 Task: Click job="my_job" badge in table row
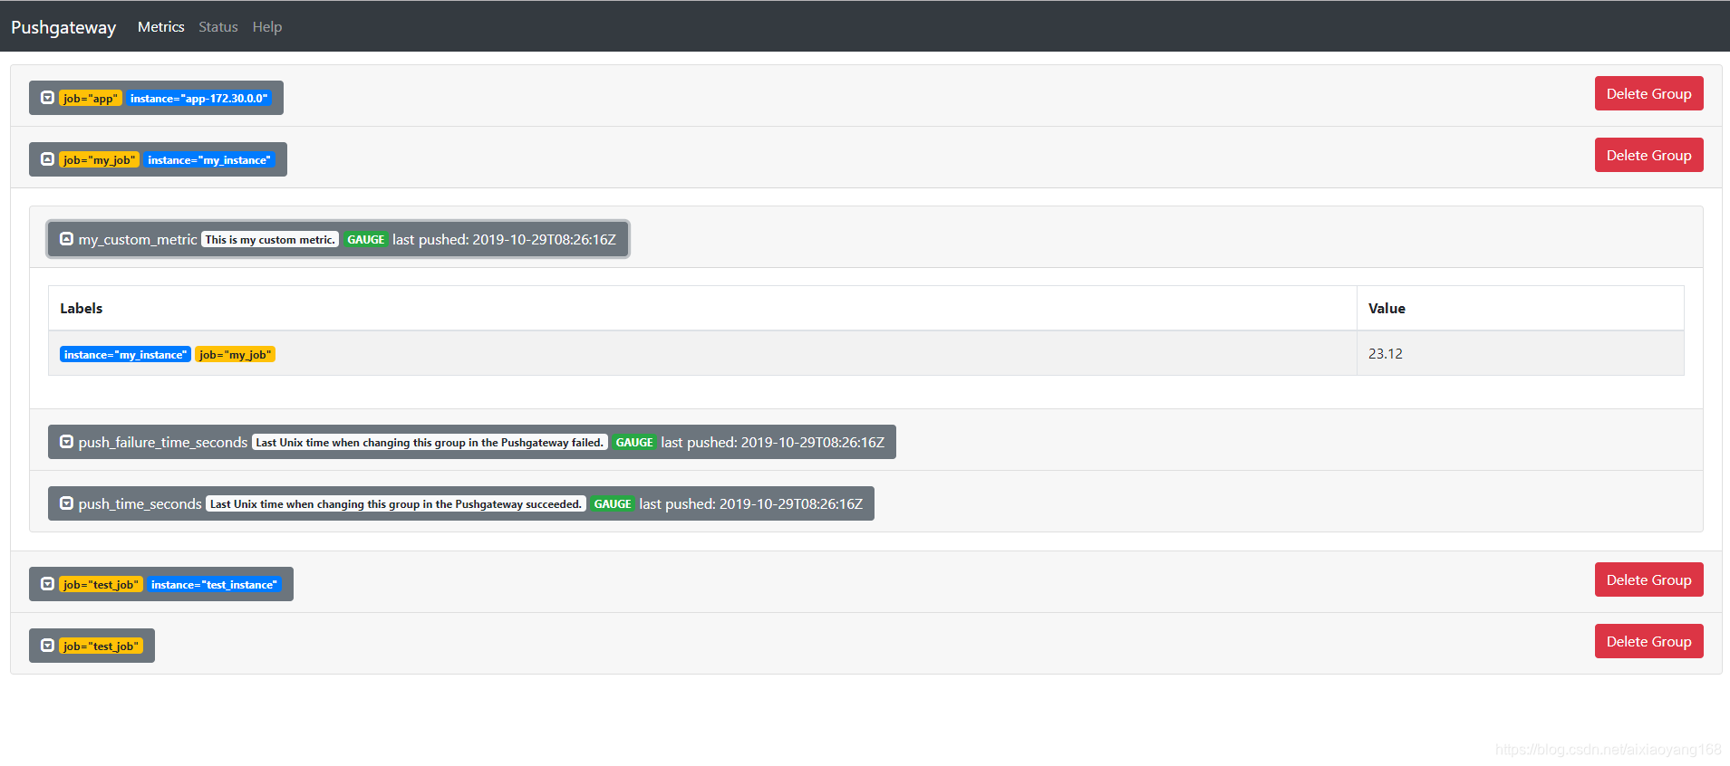tap(236, 355)
